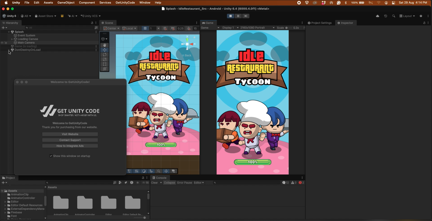Screen dimensions: 432x221
Task: Open Project search in-window picker icon
Action: click(115, 183)
